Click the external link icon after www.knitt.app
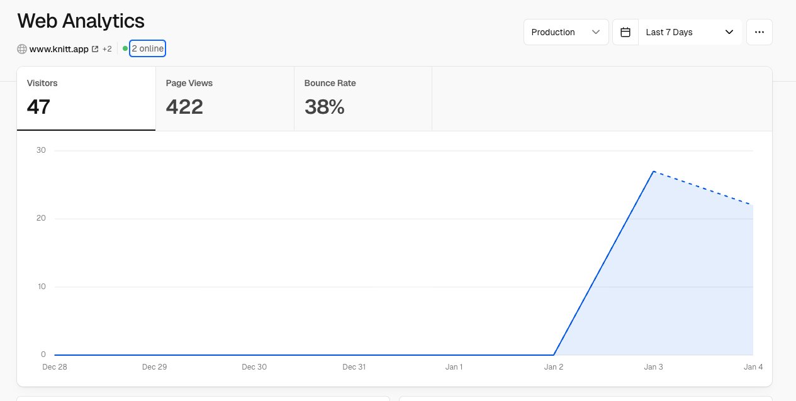This screenshot has width=796, height=401. coord(95,49)
